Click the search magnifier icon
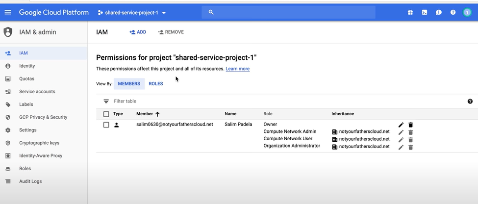This screenshot has height=204, width=478. (211, 12)
